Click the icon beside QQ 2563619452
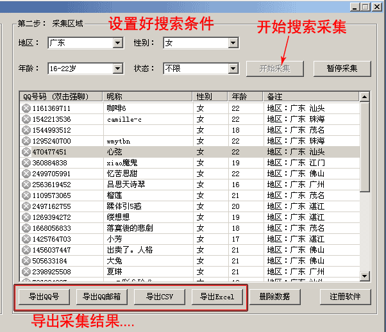This screenshot has height=332, width=386. click(x=26, y=185)
